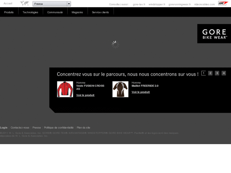Open the Contactez-nous footer link
The width and height of the screenshot is (231, 173).
[x=20, y=128]
